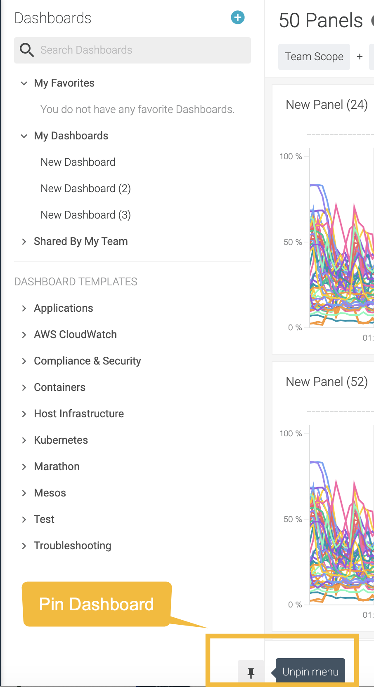Expand the Troubleshooting chevron

tap(24, 546)
